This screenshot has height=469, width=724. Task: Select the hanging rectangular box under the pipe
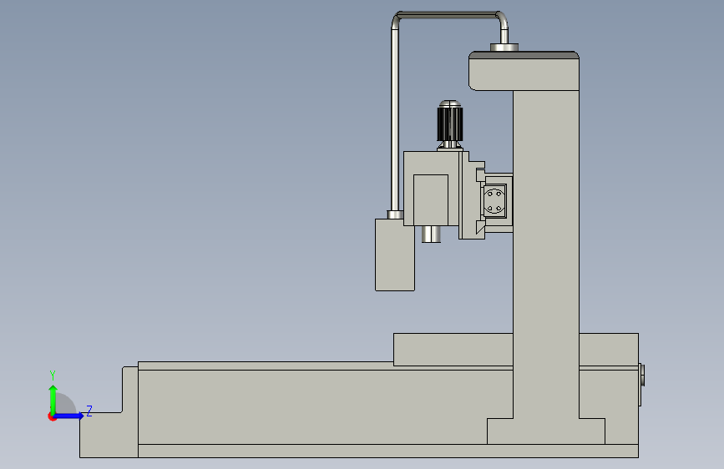(x=395, y=255)
